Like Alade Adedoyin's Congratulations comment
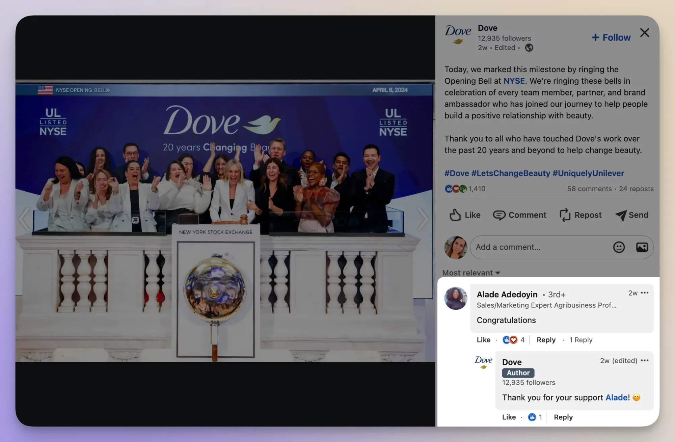The width and height of the screenshot is (675, 442). point(483,340)
